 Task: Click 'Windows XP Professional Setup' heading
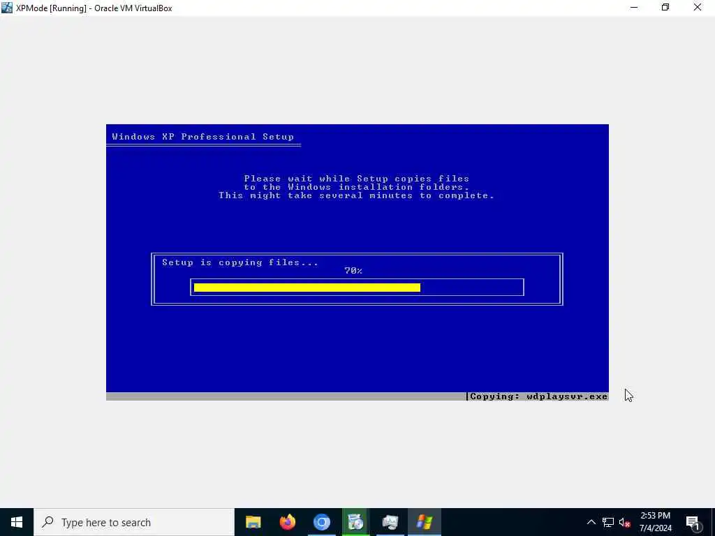pyautogui.click(x=203, y=137)
